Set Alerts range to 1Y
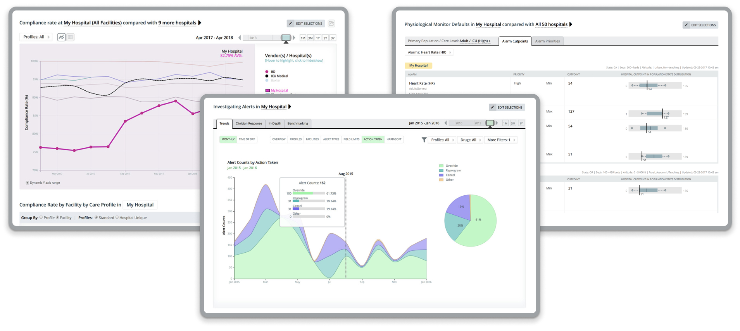The image size is (740, 331). pos(521,123)
